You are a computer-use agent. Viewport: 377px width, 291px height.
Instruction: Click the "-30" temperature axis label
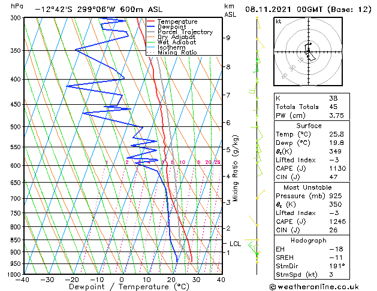[x=47, y=280]
